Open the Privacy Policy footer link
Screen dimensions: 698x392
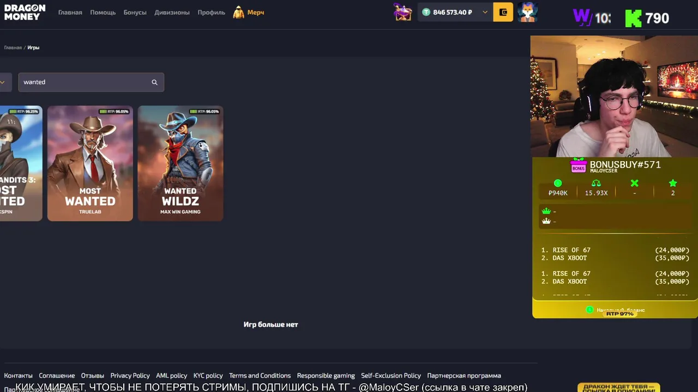tap(130, 376)
